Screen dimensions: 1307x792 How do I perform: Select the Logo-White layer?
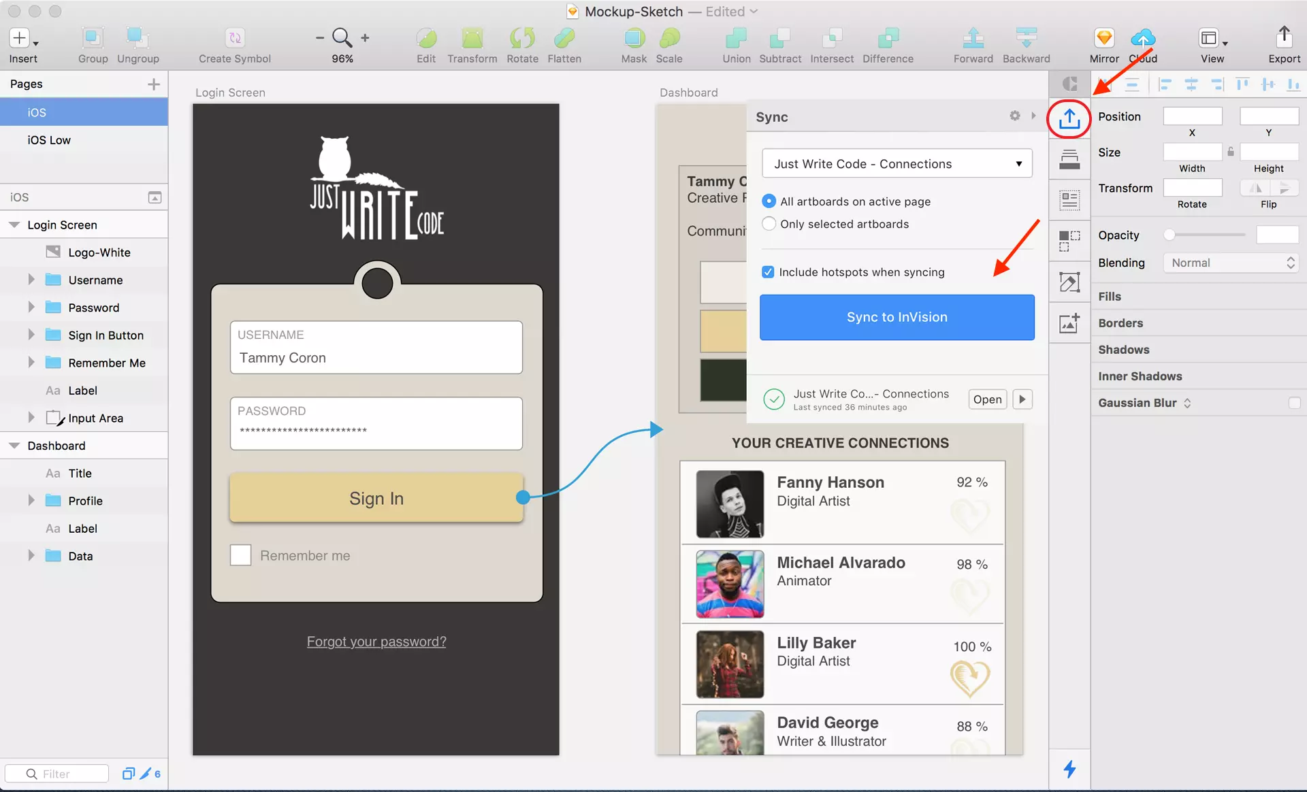84,252
